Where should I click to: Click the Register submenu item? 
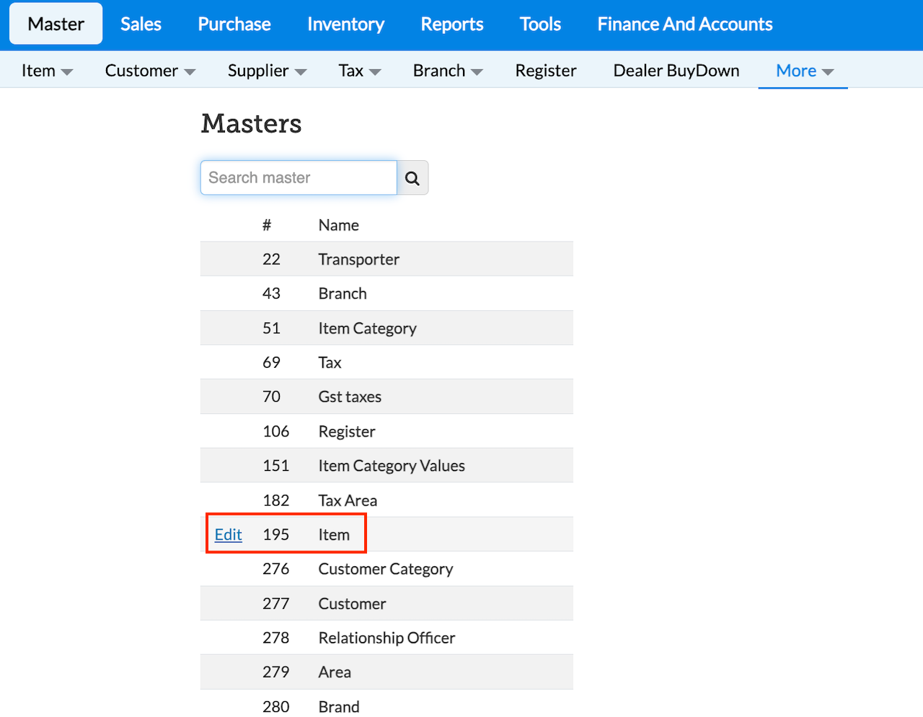click(546, 71)
